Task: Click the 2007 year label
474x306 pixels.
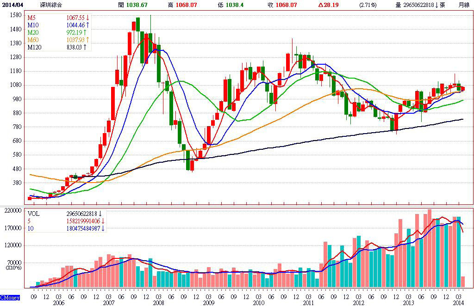Action: click(x=108, y=303)
